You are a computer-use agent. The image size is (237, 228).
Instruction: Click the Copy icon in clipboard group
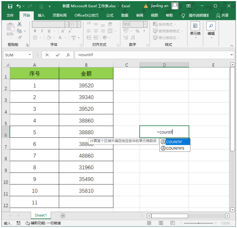coord(19,31)
